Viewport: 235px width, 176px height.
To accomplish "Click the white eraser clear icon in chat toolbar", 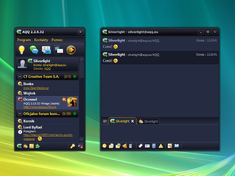I will pyautogui.click(x=141, y=146).
